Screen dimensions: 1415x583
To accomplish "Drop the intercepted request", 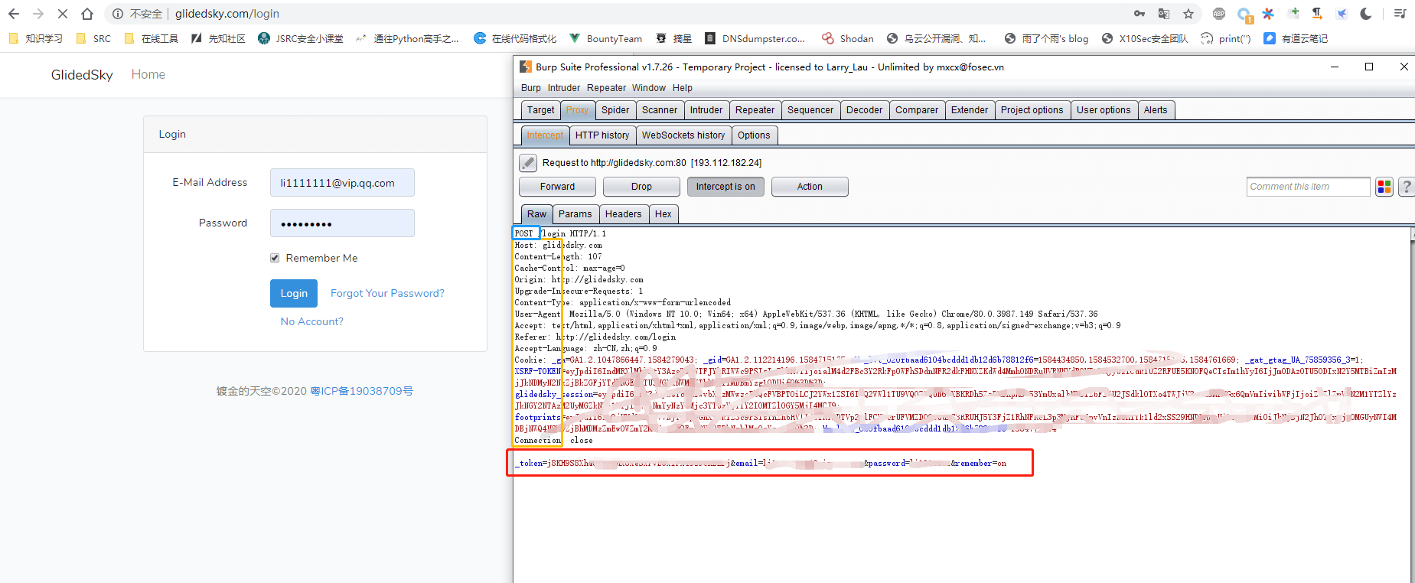I will coord(641,187).
